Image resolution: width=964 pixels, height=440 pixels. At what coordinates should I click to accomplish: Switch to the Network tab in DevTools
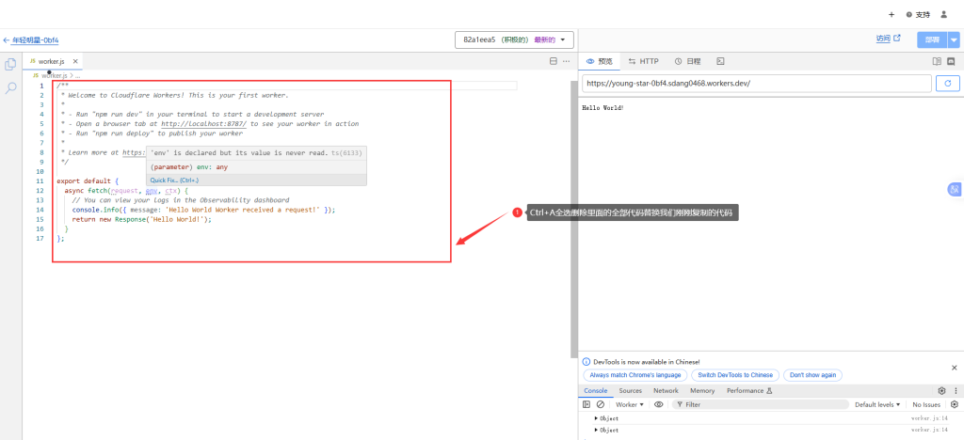(x=666, y=390)
